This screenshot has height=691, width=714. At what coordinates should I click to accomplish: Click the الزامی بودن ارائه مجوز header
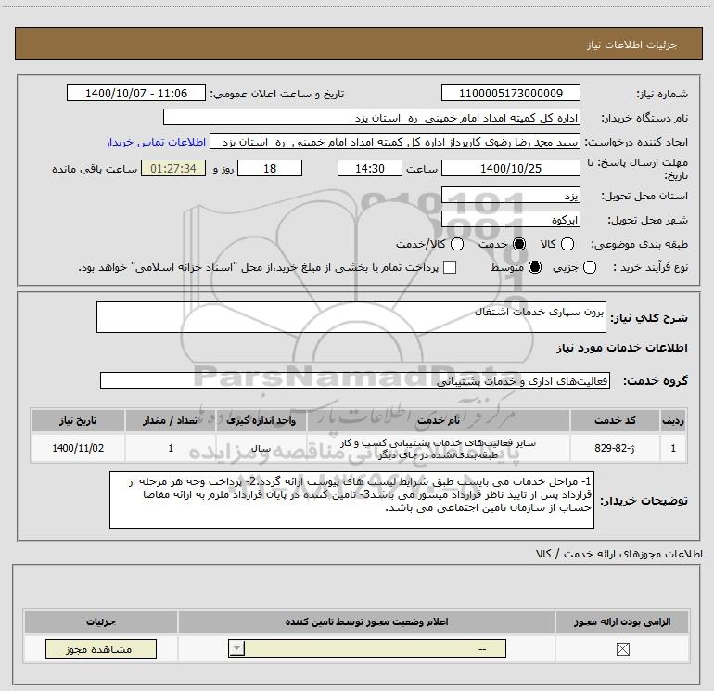tap(622, 621)
